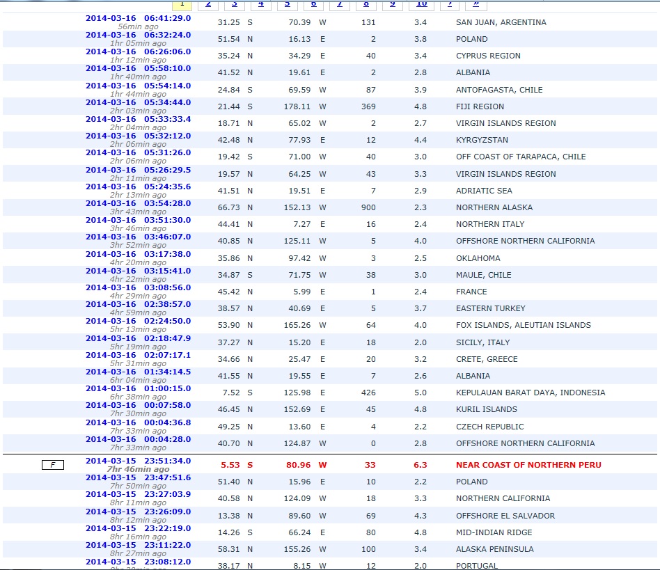Click 'KEPULAUAN BARAT DAYA, INDONESIA' region text
This screenshot has height=570, width=660.
pyautogui.click(x=531, y=393)
